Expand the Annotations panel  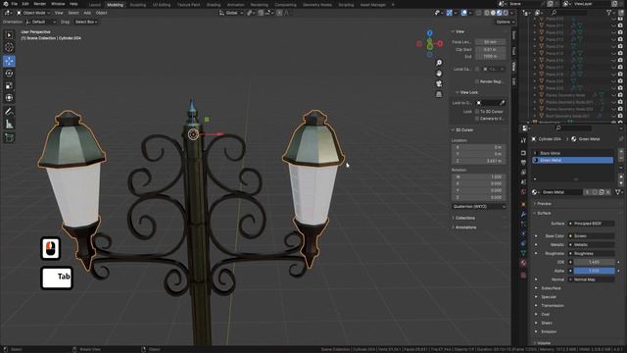pyautogui.click(x=465, y=227)
